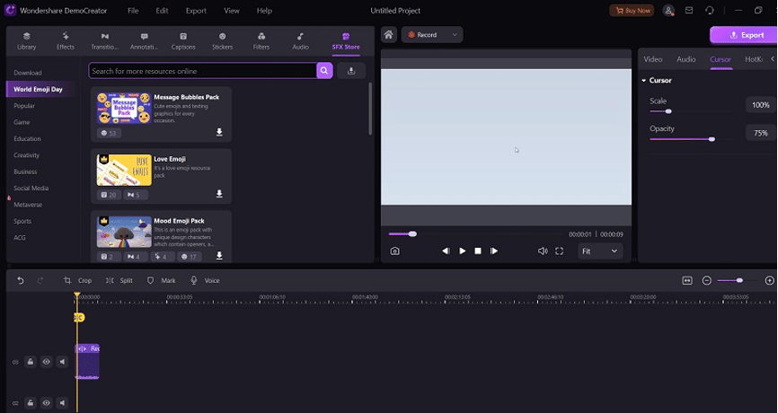Stop preview playback

[x=478, y=251]
